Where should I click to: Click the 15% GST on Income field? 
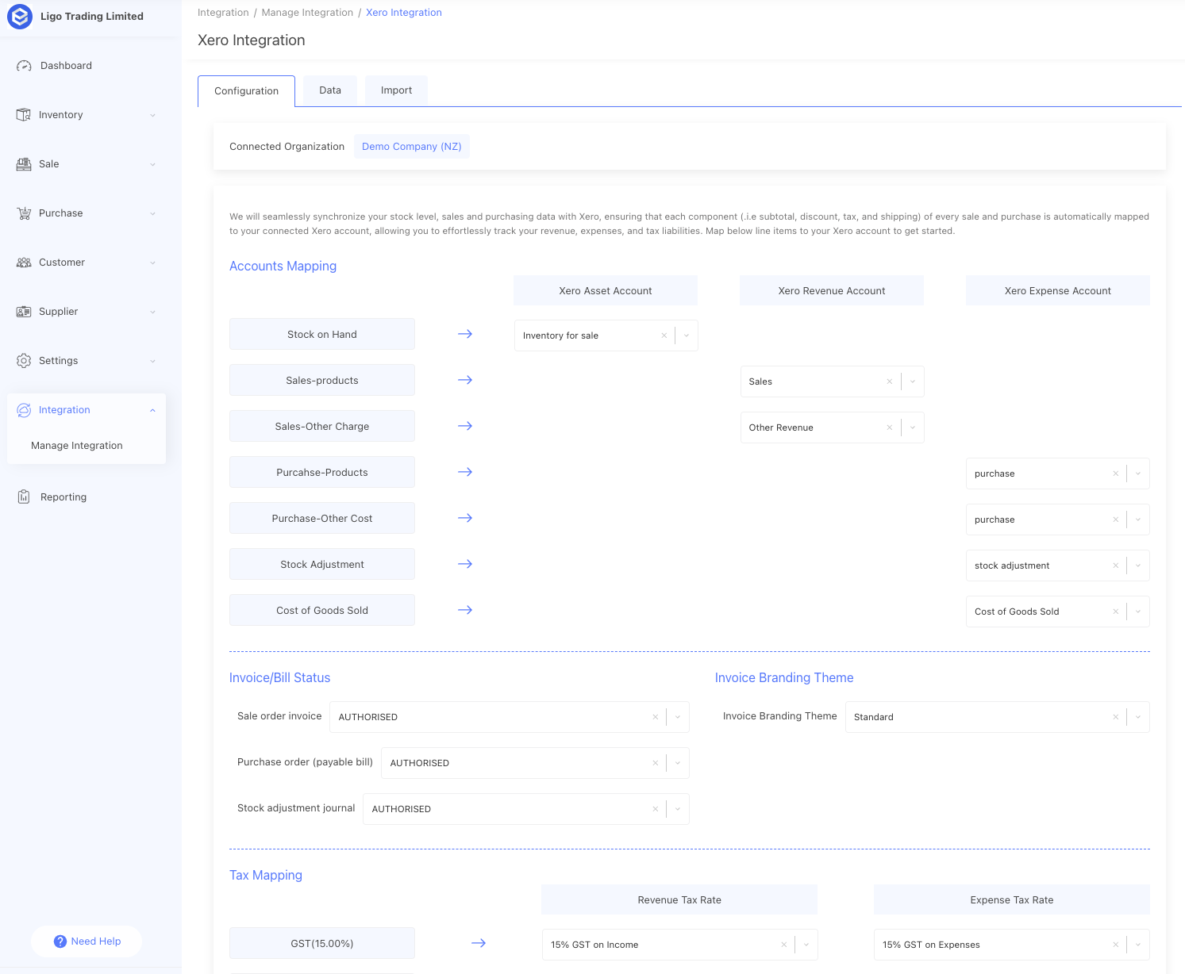[x=659, y=945]
